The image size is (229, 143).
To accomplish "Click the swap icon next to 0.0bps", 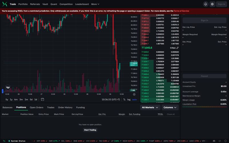I will tap(177, 48).
